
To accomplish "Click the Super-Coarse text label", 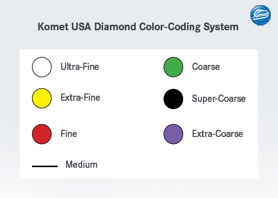I will tap(219, 99).
